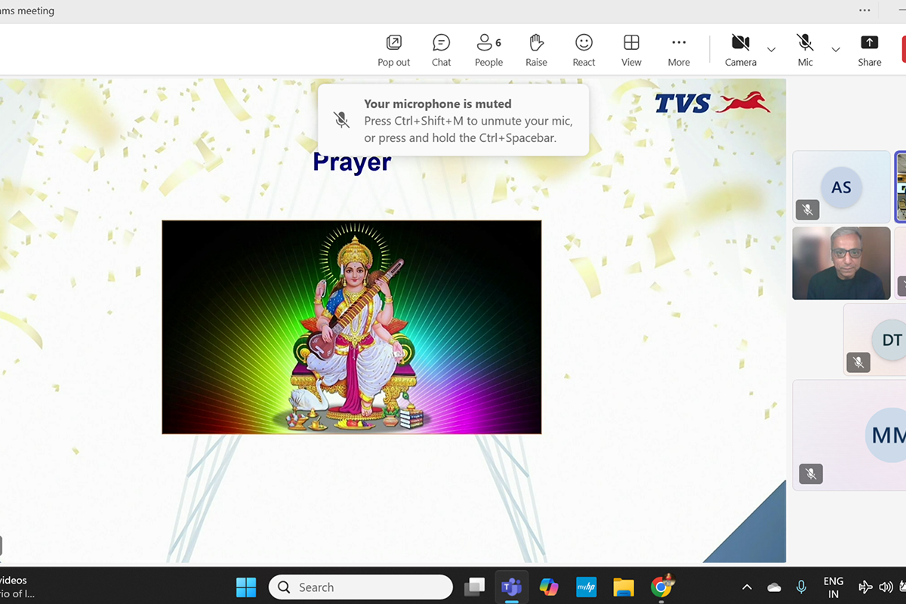Select the AS participant tile
This screenshot has width=906, height=604.
click(841, 186)
